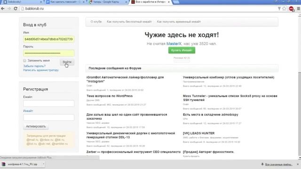Open Как получить бесплатный инвайт menu item

pos(129,22)
